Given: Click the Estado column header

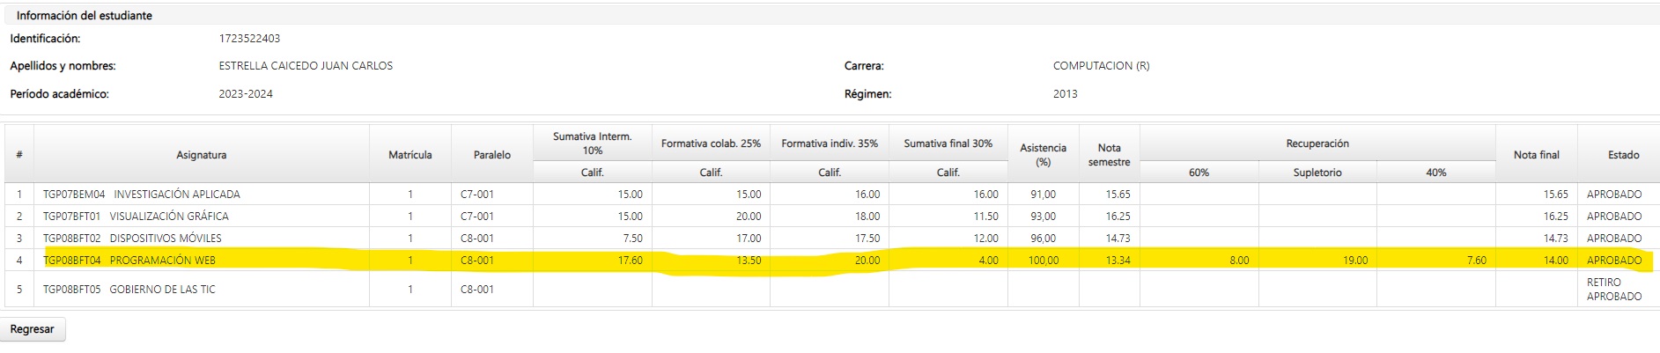Looking at the screenshot, I should pyautogui.click(x=1624, y=154).
